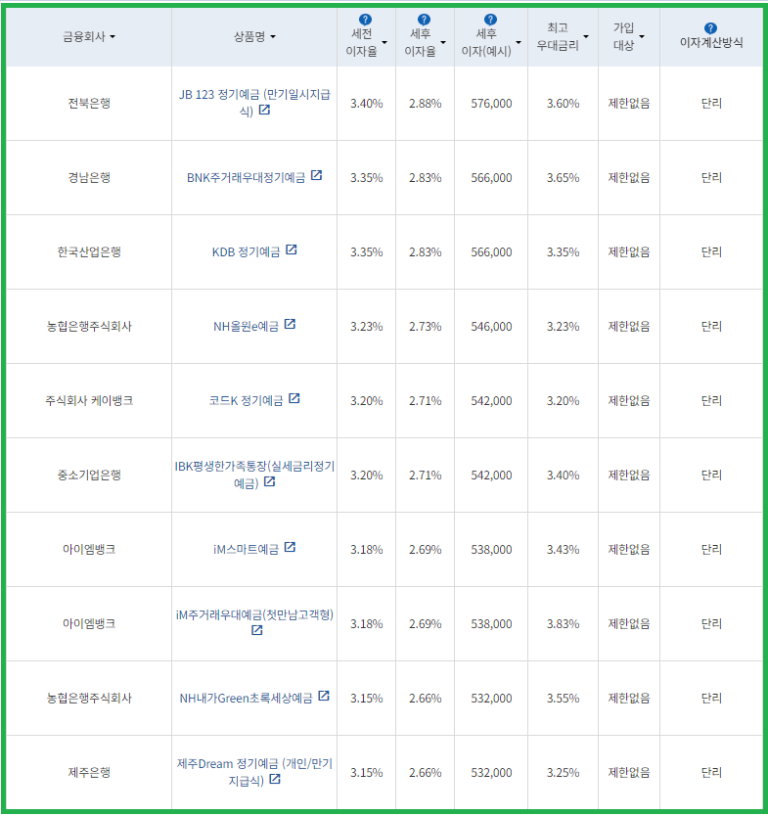
Task: Select 주식회사 케이뱅크 company cell
Action: tap(89, 401)
